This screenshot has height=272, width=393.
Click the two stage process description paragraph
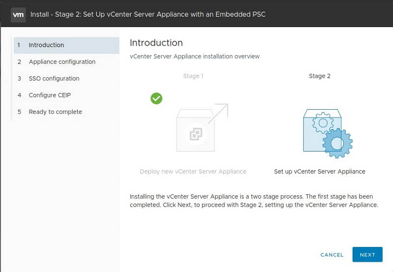(x=253, y=201)
